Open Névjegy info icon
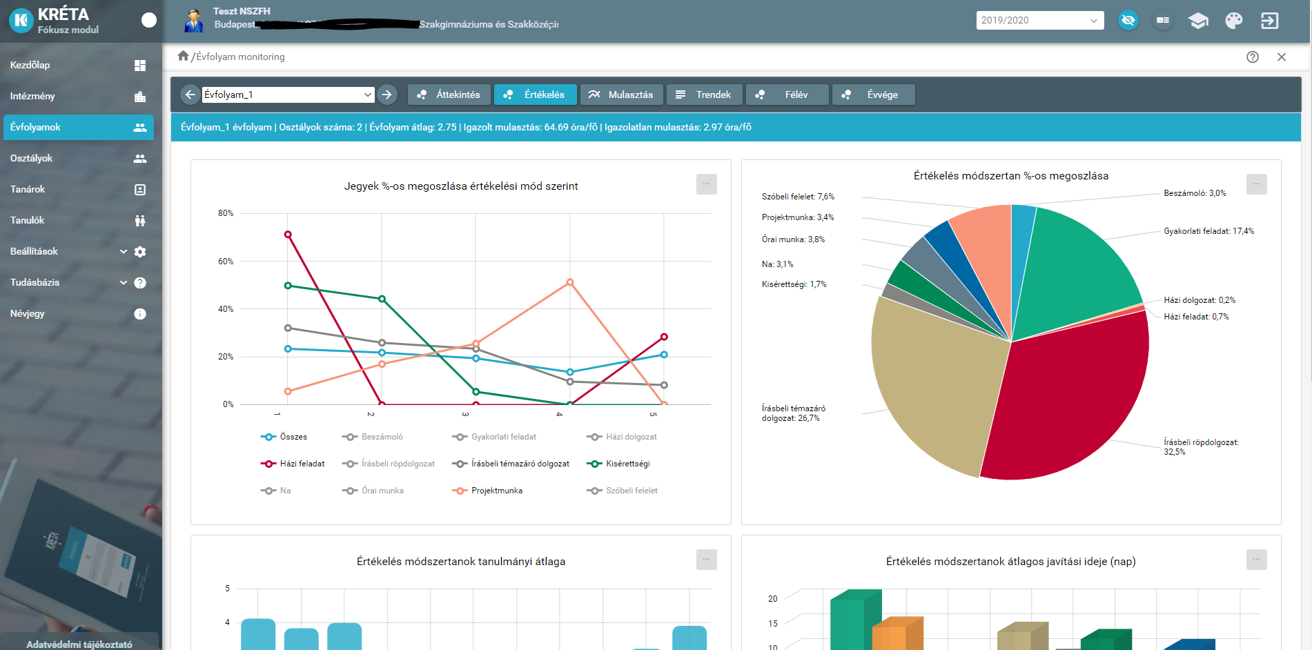 coord(140,314)
